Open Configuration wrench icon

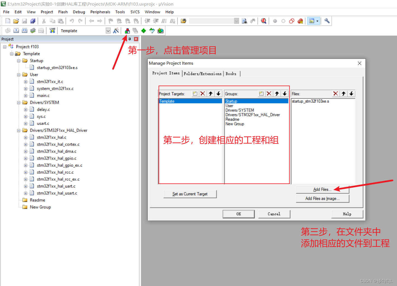click(x=327, y=21)
